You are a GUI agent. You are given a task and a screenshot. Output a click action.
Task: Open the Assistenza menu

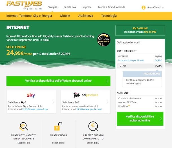click(x=86, y=16)
